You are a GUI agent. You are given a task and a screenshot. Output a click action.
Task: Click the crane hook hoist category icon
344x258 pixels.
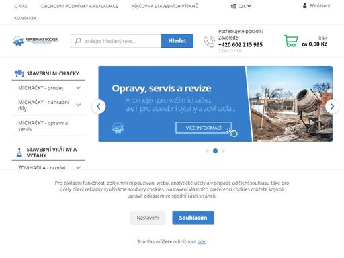pos(19,153)
